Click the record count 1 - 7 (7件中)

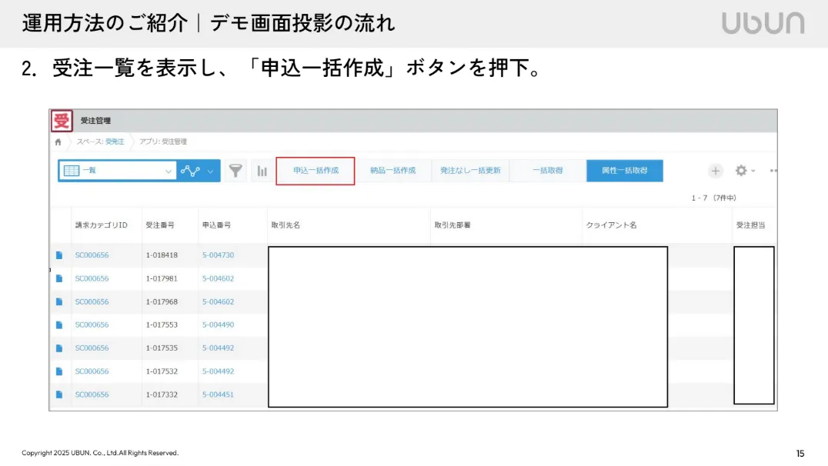(x=714, y=198)
